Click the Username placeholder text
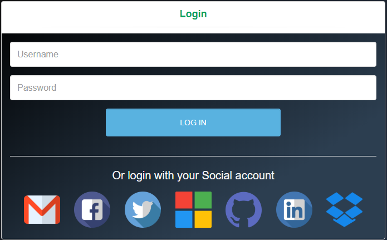 click(38, 55)
